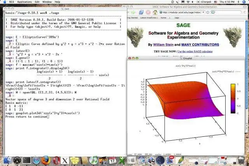This screenshot has height=166, width=249.
Task: Launch Terminal from the dock
Action: point(27,160)
